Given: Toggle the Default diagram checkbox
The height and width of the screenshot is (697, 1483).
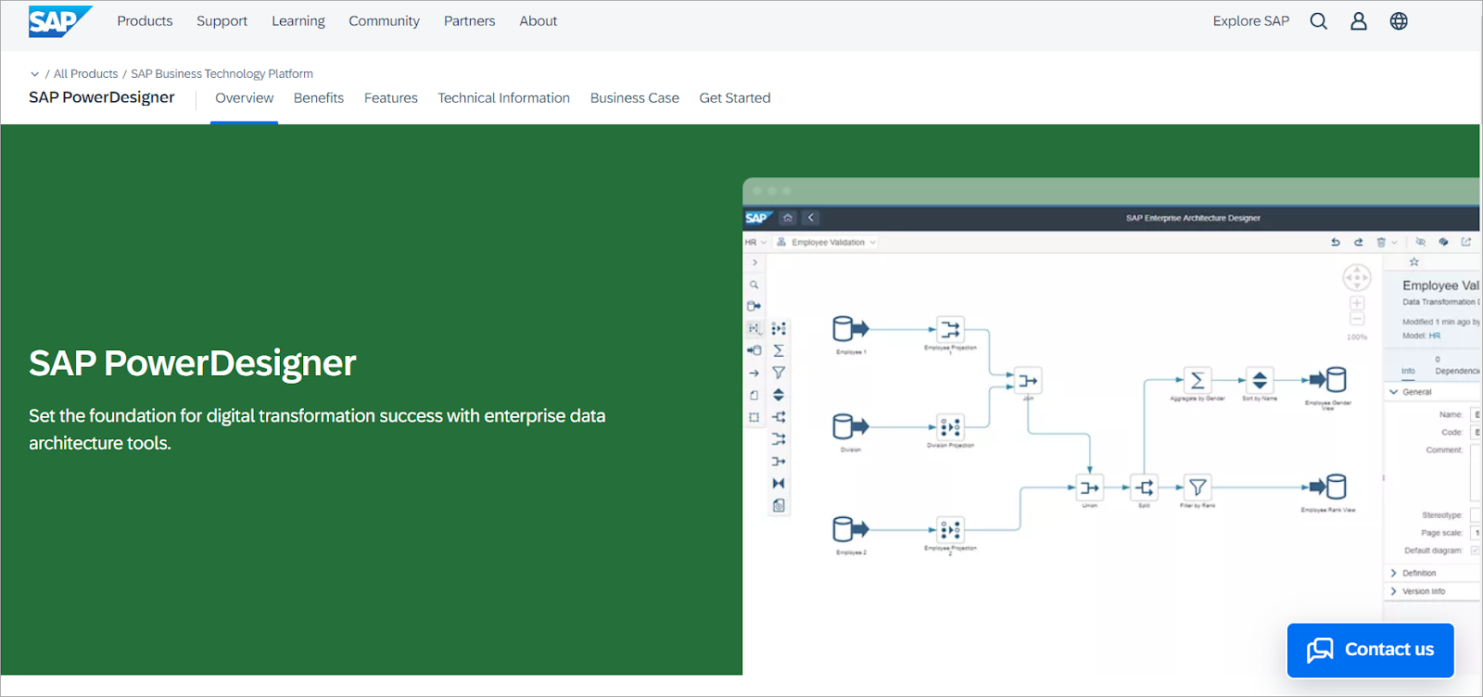Looking at the screenshot, I should pos(1475,551).
